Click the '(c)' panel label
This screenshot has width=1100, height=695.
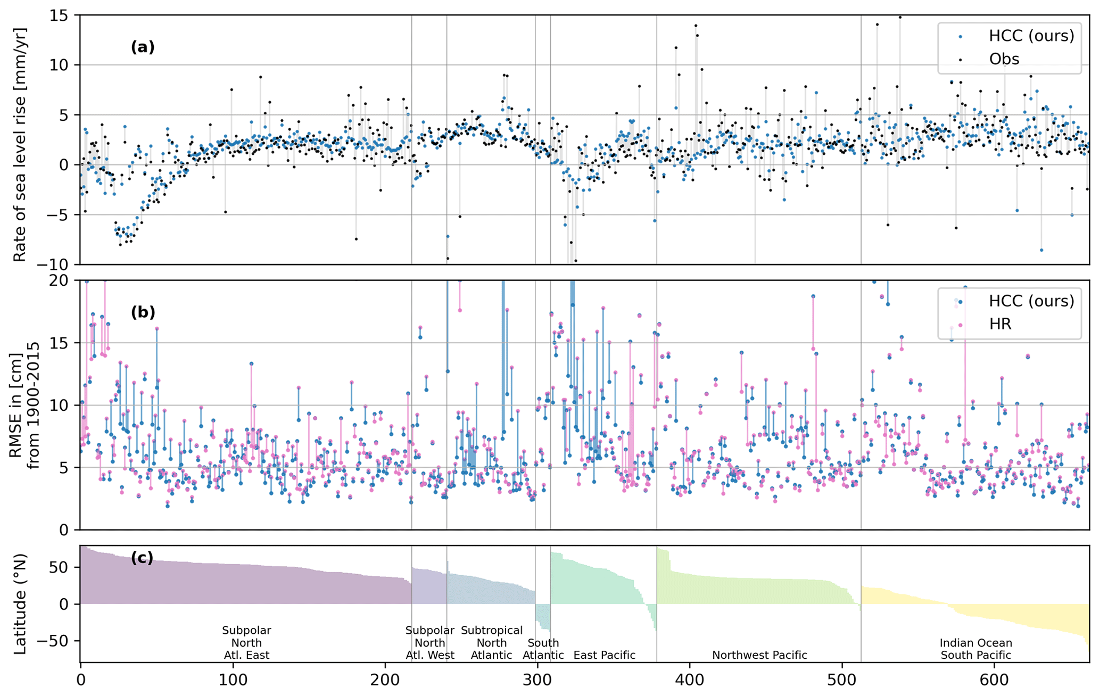[x=142, y=558]
